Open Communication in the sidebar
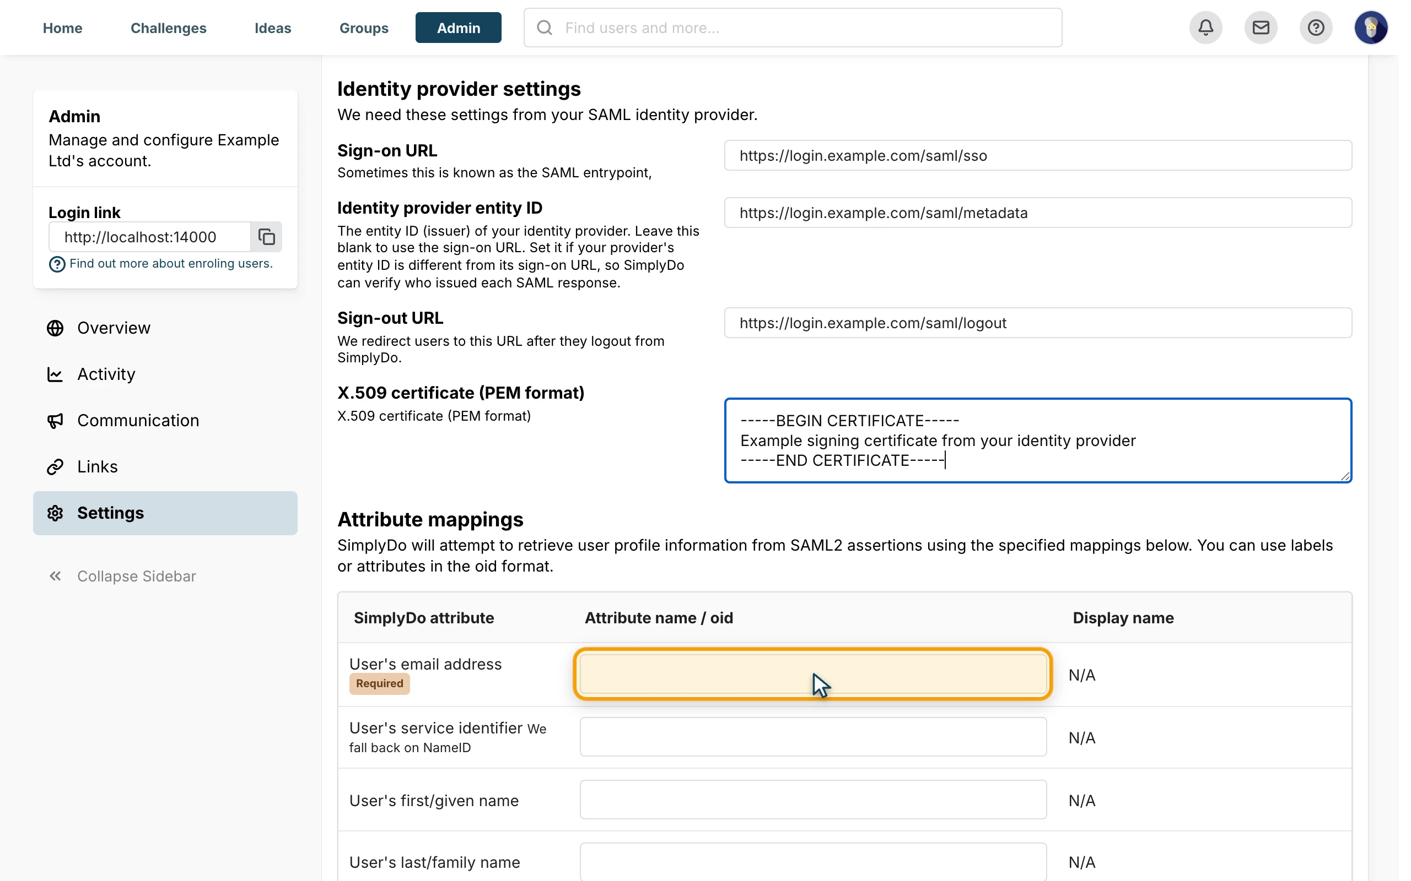Screen dimensions: 1411x881 coord(165,421)
